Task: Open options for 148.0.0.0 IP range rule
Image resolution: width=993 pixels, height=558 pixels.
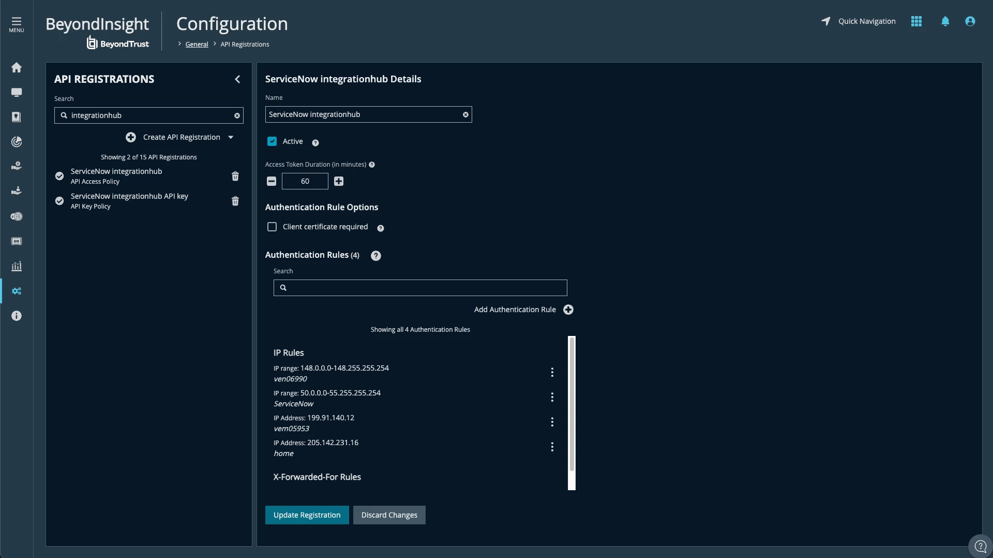Action: (x=552, y=372)
